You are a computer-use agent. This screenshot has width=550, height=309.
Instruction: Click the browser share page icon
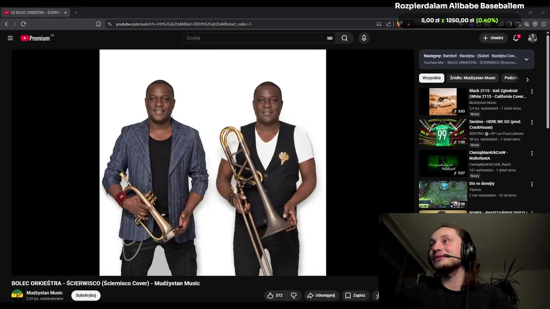click(x=389, y=24)
